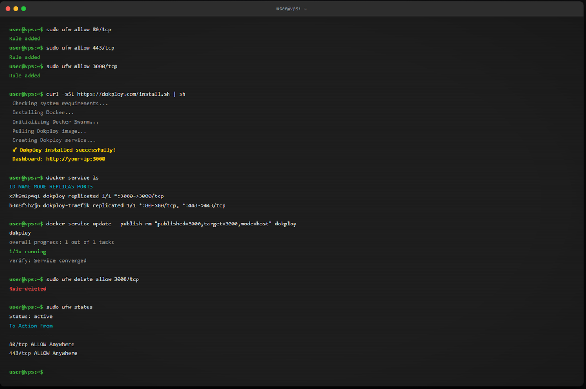This screenshot has width=586, height=389.
Task: Click the window title 'user@vps: ~'
Action: click(291, 9)
